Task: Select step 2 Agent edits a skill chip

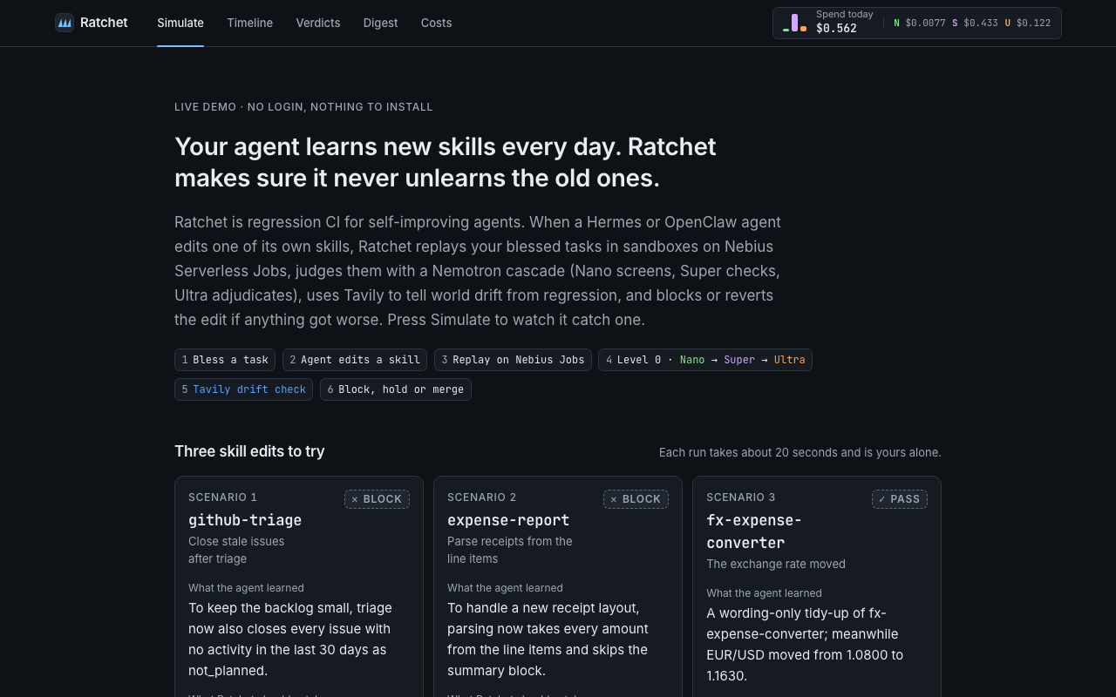Action: (x=355, y=360)
